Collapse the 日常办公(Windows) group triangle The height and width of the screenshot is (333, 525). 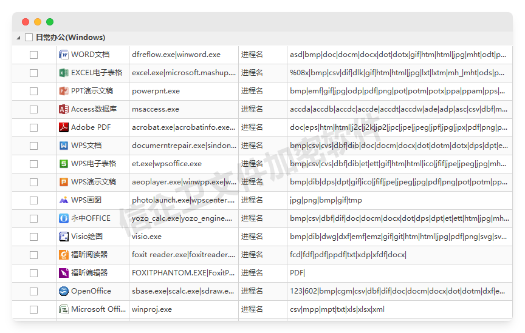tap(18, 38)
